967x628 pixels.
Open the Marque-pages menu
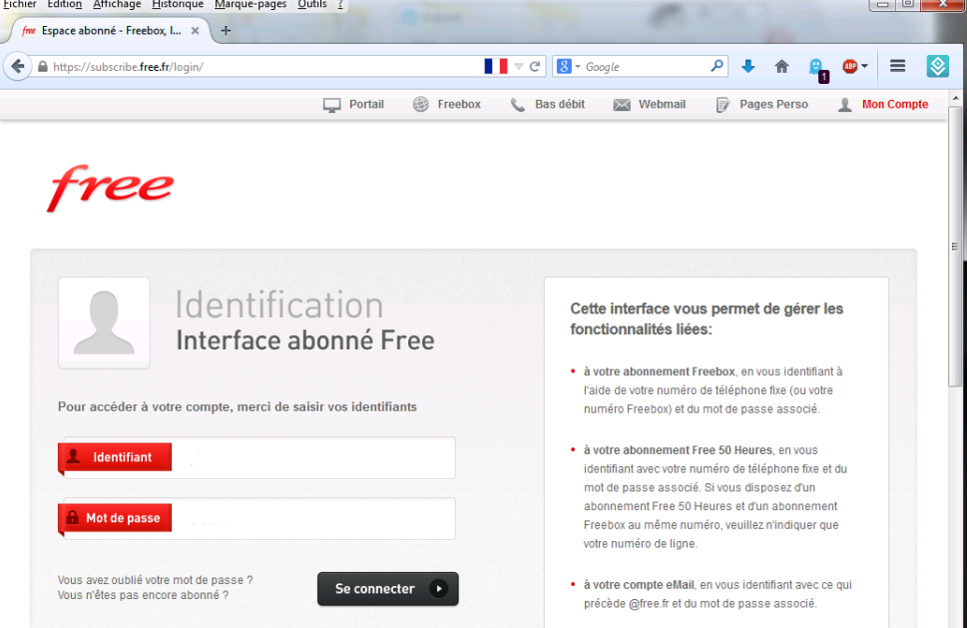(x=250, y=5)
